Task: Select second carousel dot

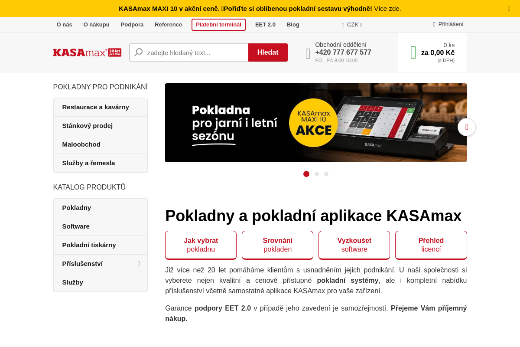Action: [317, 174]
